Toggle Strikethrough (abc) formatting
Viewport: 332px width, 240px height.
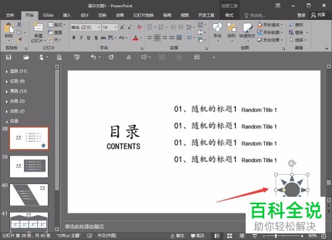click(x=103, y=38)
